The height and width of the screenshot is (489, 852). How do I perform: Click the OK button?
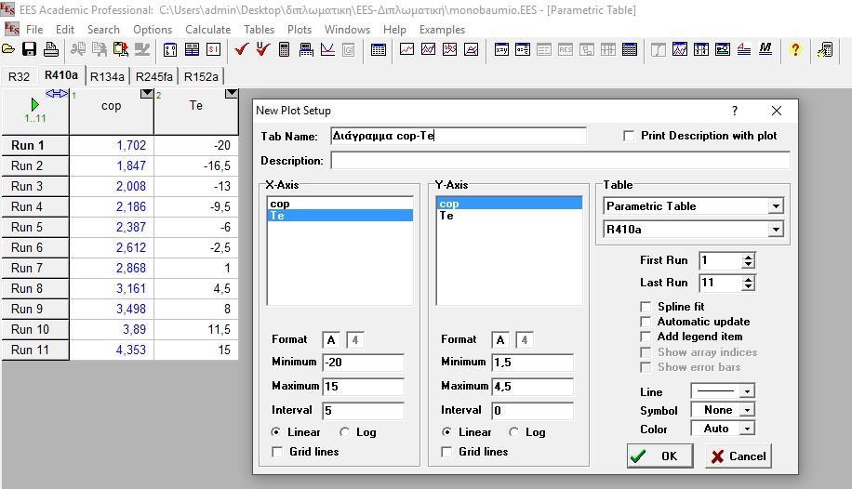coord(660,456)
